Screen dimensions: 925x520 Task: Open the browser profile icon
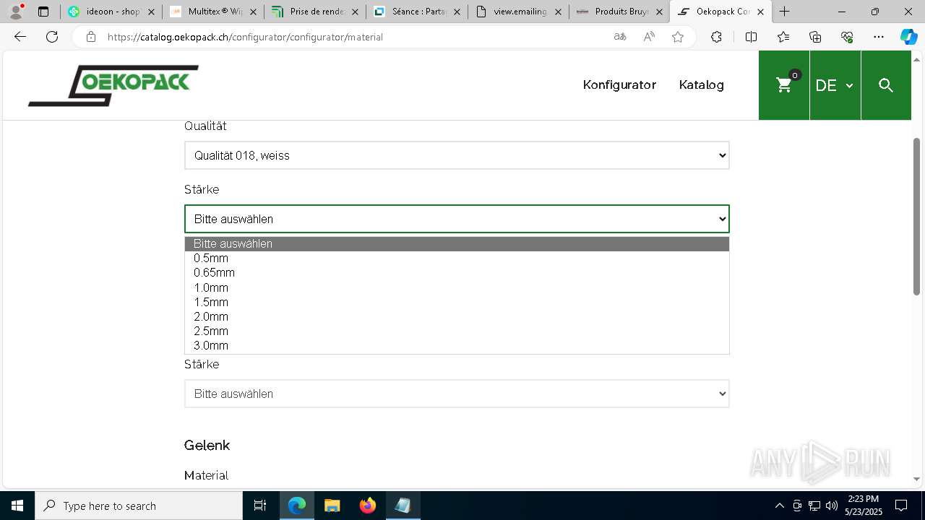click(16, 12)
